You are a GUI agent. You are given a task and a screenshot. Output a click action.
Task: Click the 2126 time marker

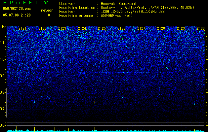[121, 28]
